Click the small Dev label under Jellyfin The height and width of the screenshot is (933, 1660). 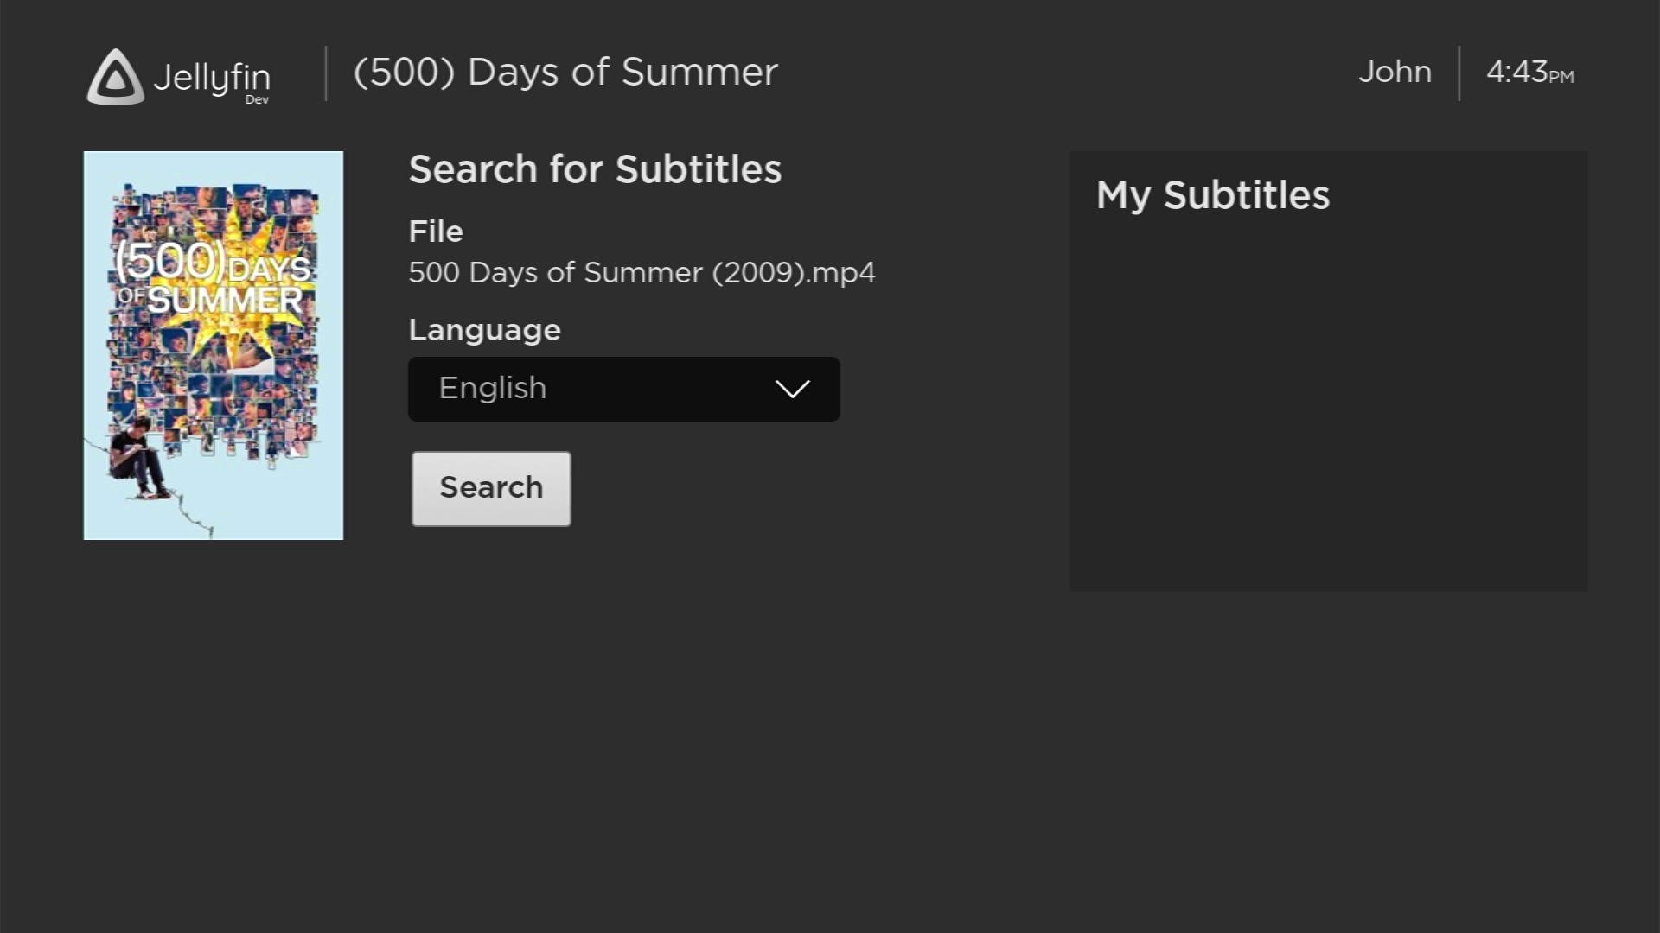coord(257,100)
